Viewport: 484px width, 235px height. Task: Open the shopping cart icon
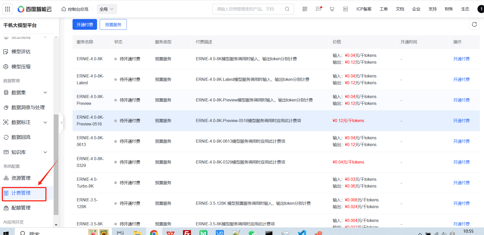pos(332,9)
